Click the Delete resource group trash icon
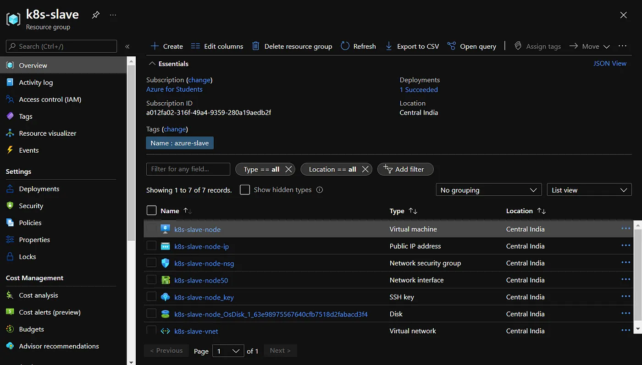Viewport: 642px width, 365px height. (256, 46)
